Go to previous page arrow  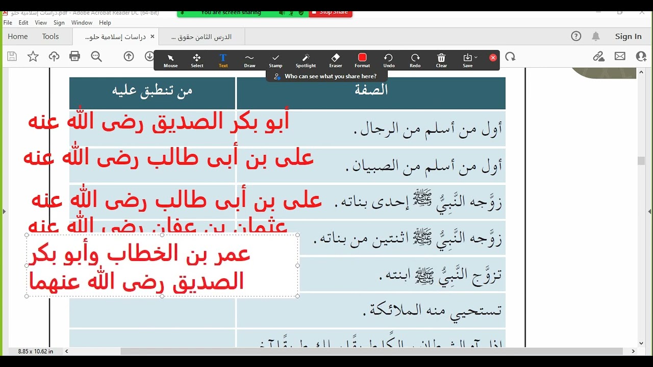[x=129, y=57]
